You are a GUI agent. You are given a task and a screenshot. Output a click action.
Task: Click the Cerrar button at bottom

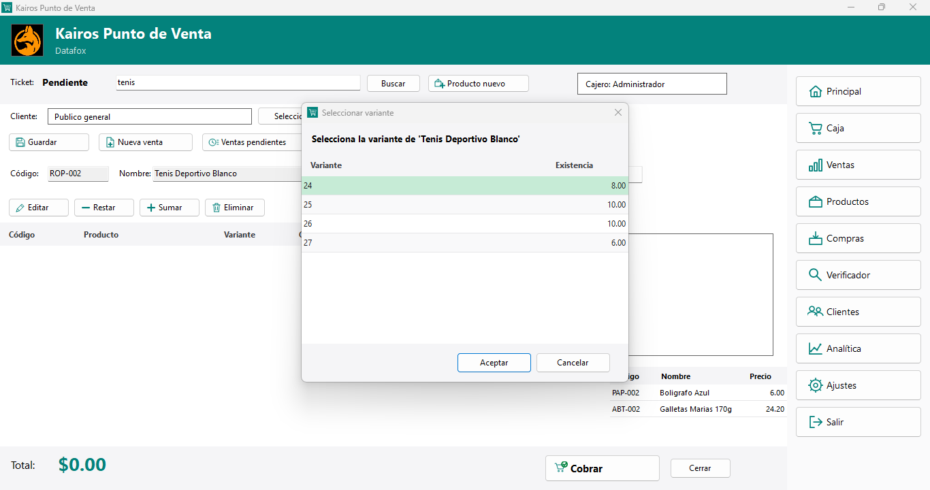pos(700,468)
